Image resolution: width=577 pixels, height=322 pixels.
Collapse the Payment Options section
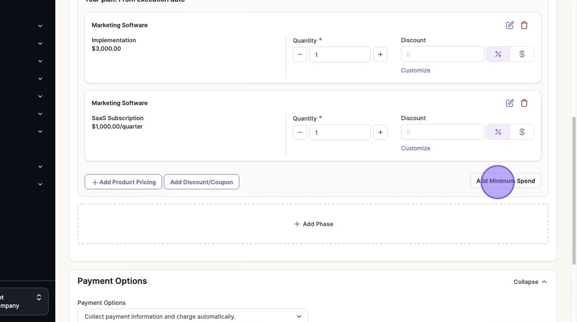tap(530, 282)
